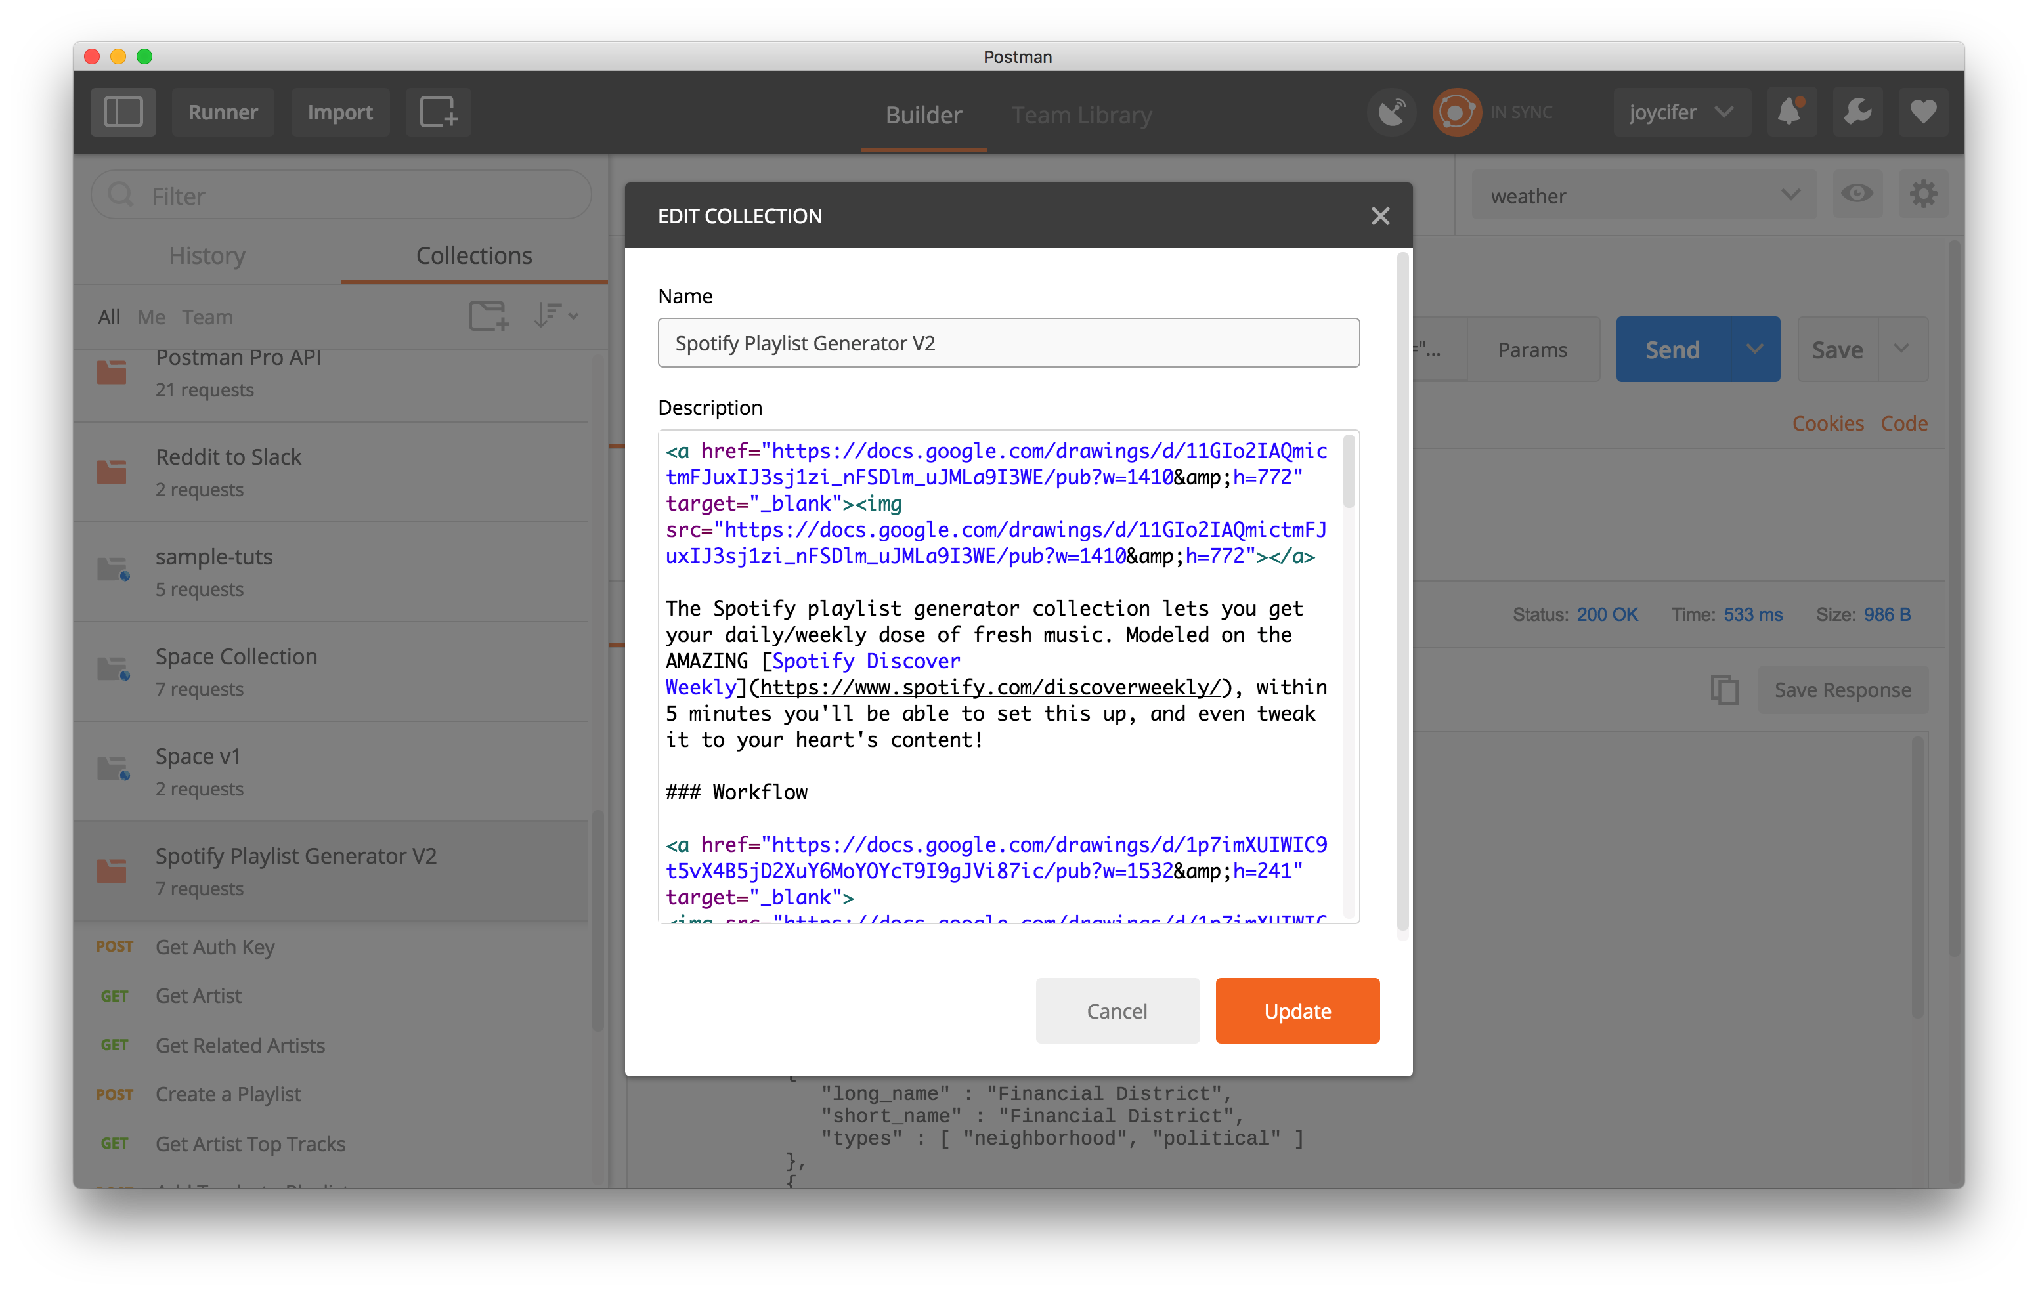2038x1293 pixels.
Task: Open the wrench settings icon
Action: click(1857, 112)
